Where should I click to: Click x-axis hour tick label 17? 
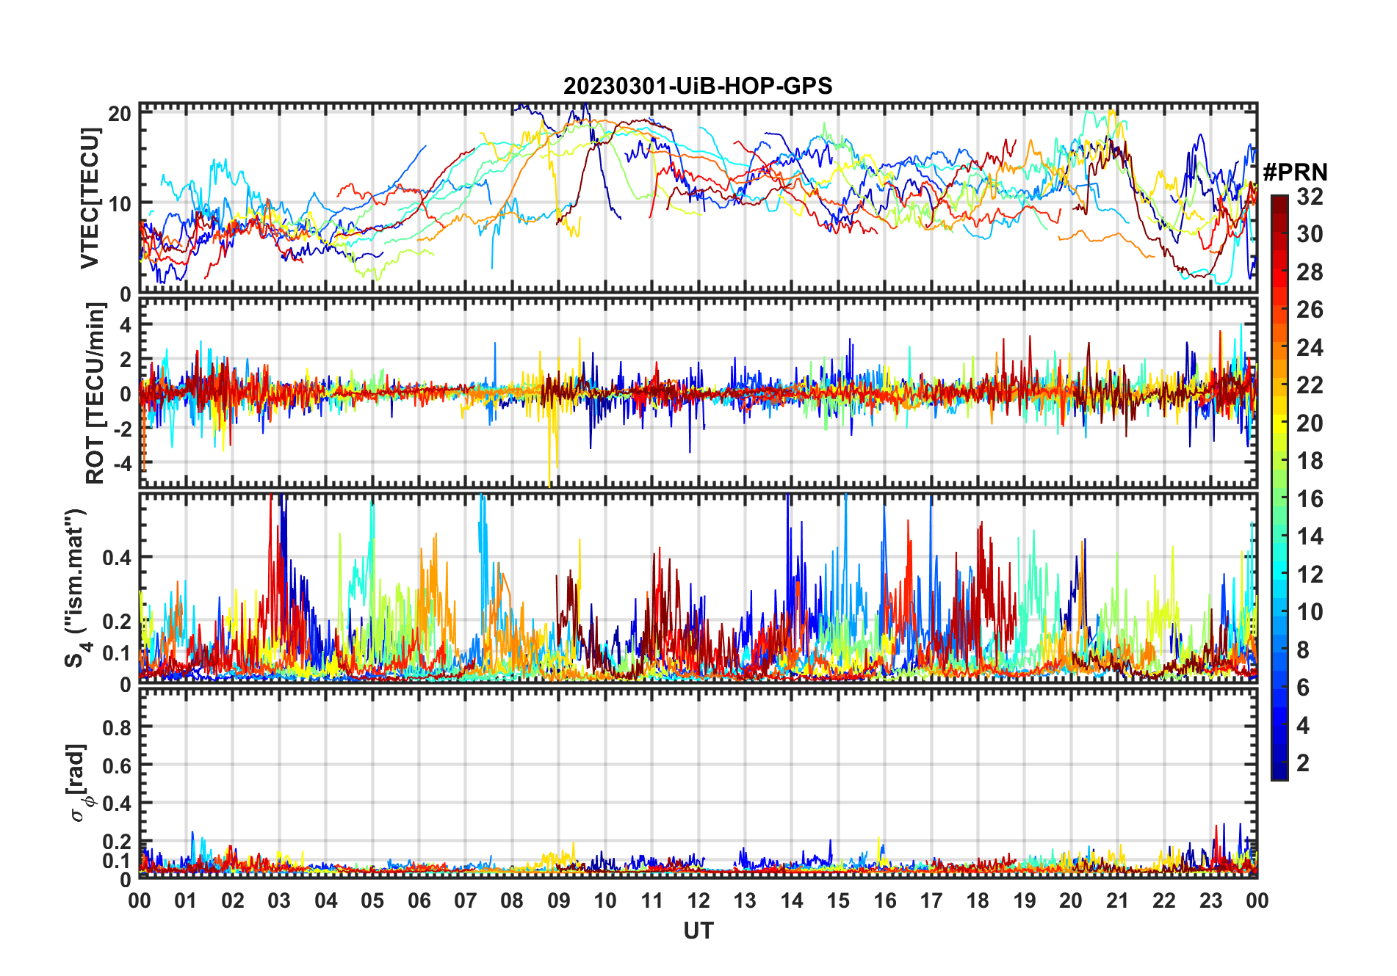point(931,900)
